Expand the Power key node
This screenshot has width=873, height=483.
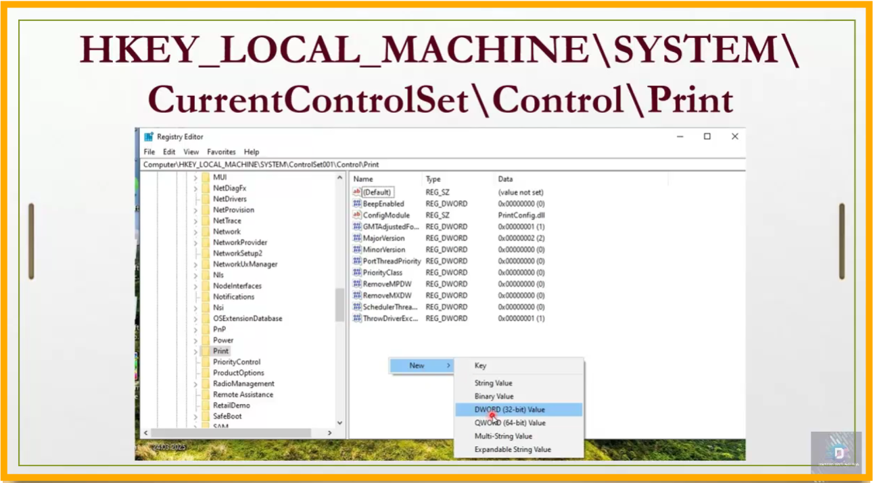(x=195, y=340)
